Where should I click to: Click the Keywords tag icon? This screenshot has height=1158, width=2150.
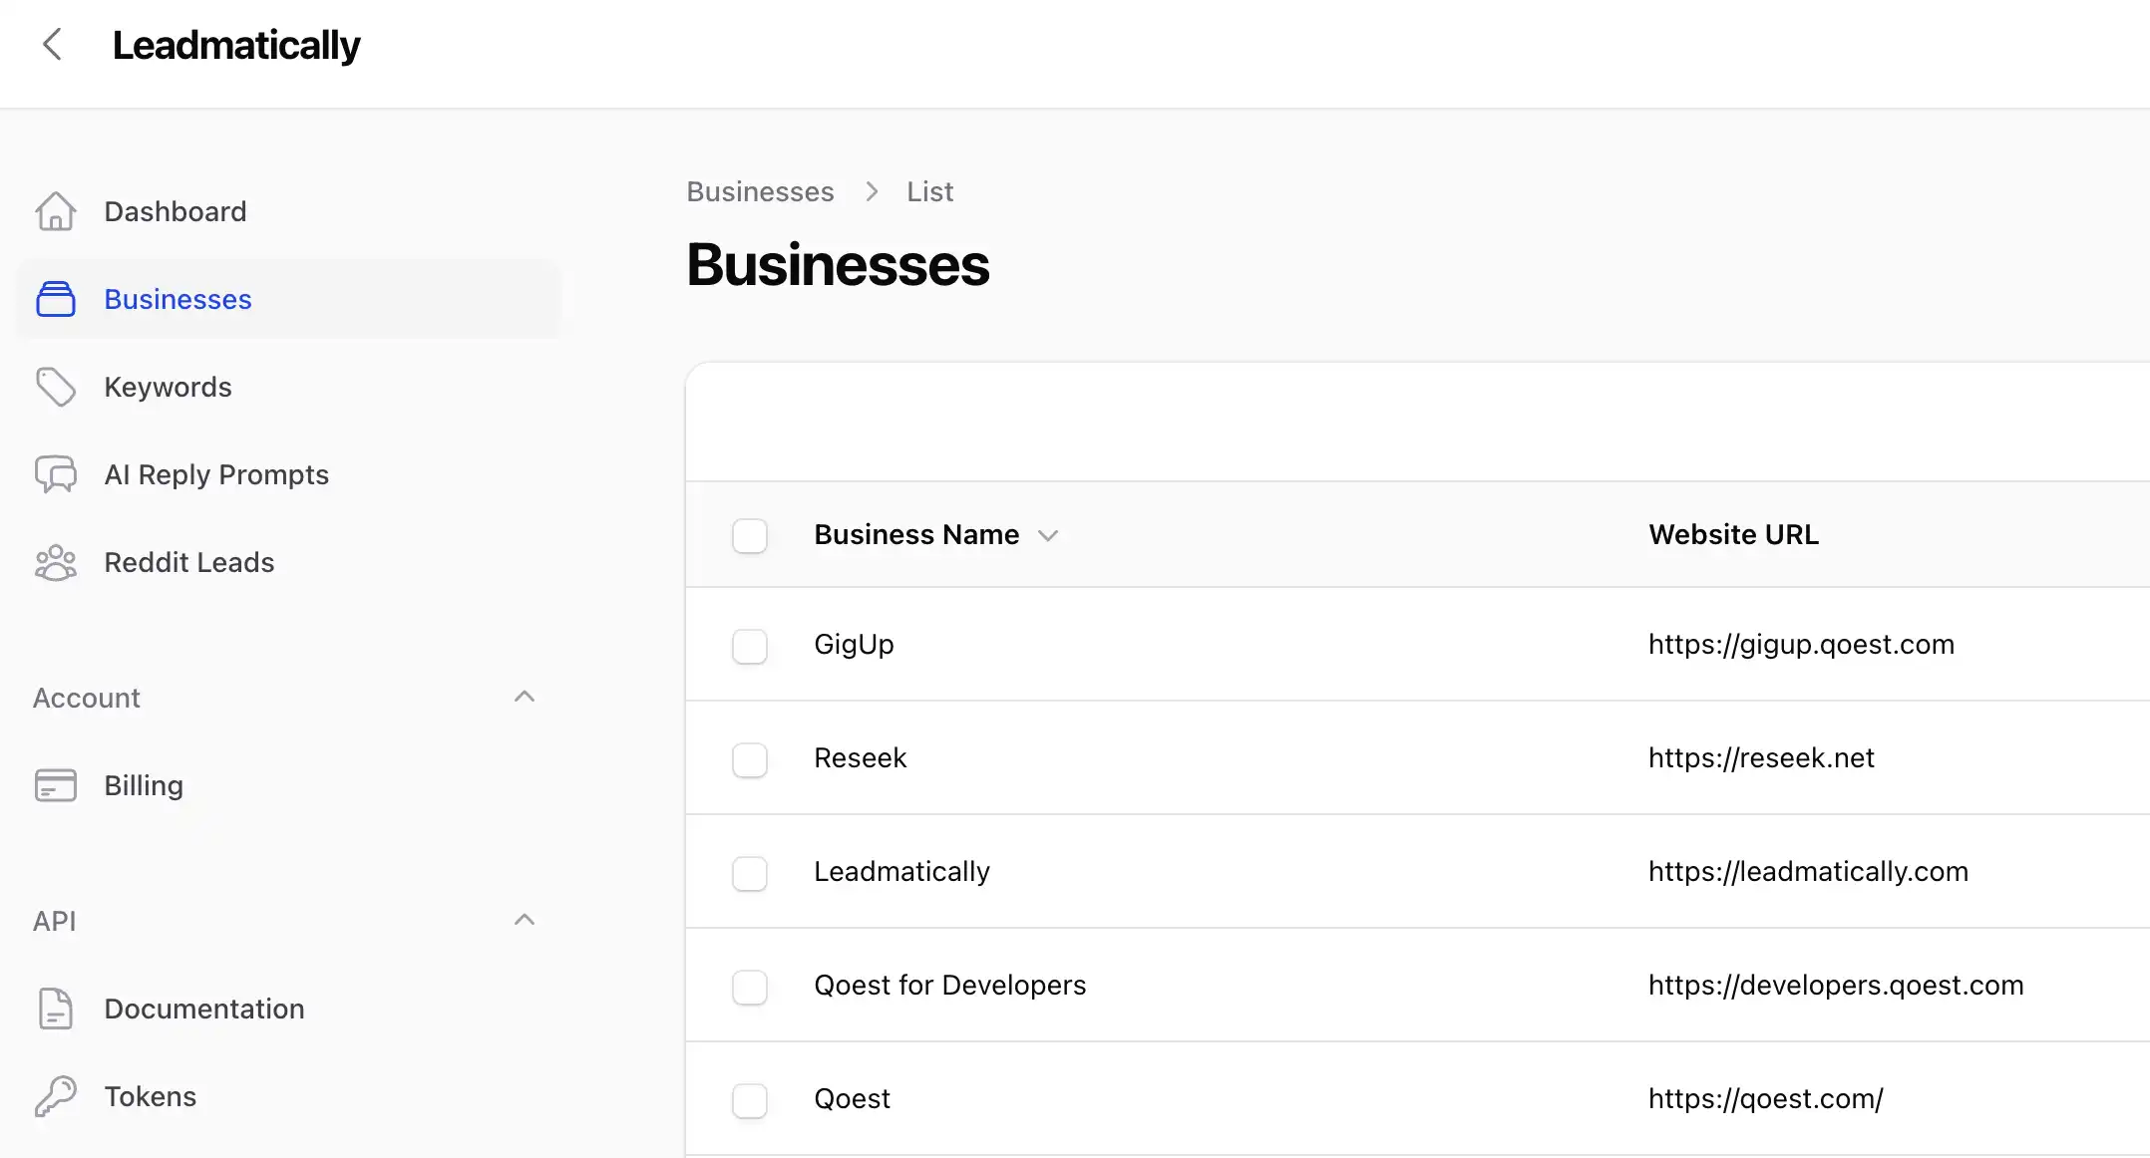coord(56,387)
